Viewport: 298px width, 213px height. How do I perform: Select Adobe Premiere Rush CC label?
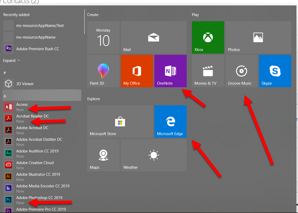pos(38,49)
